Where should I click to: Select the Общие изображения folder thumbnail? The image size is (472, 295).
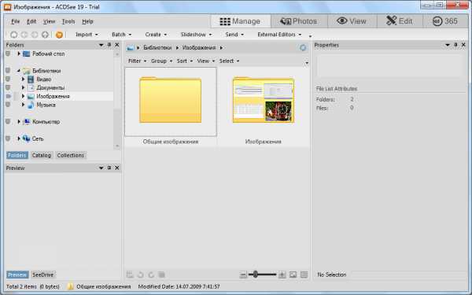tap(171, 101)
